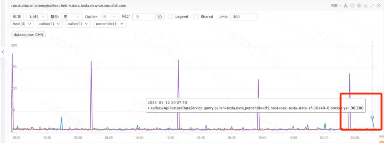Image resolution: width=384 pixels, height=143 pixels.
Task: Toggle the Shared checkbox
Action: click(196, 17)
